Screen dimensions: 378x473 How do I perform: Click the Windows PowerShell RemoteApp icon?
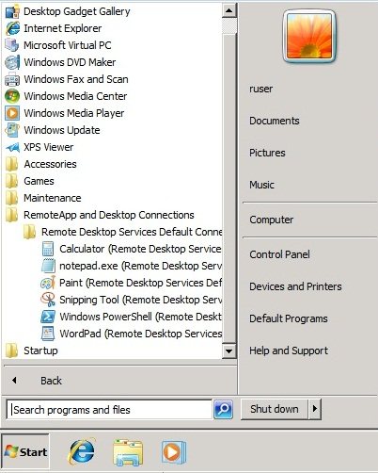click(48, 317)
